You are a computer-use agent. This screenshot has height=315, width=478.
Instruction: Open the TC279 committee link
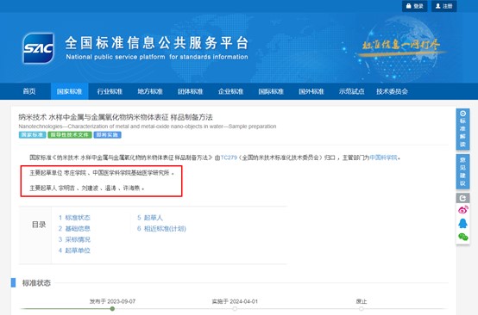coord(229,157)
